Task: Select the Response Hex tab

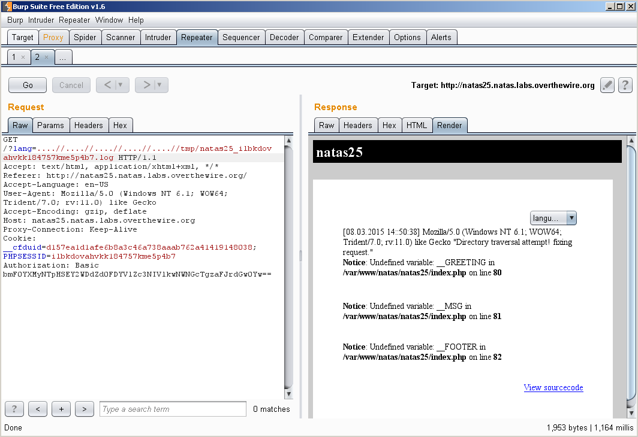Action: coord(389,125)
